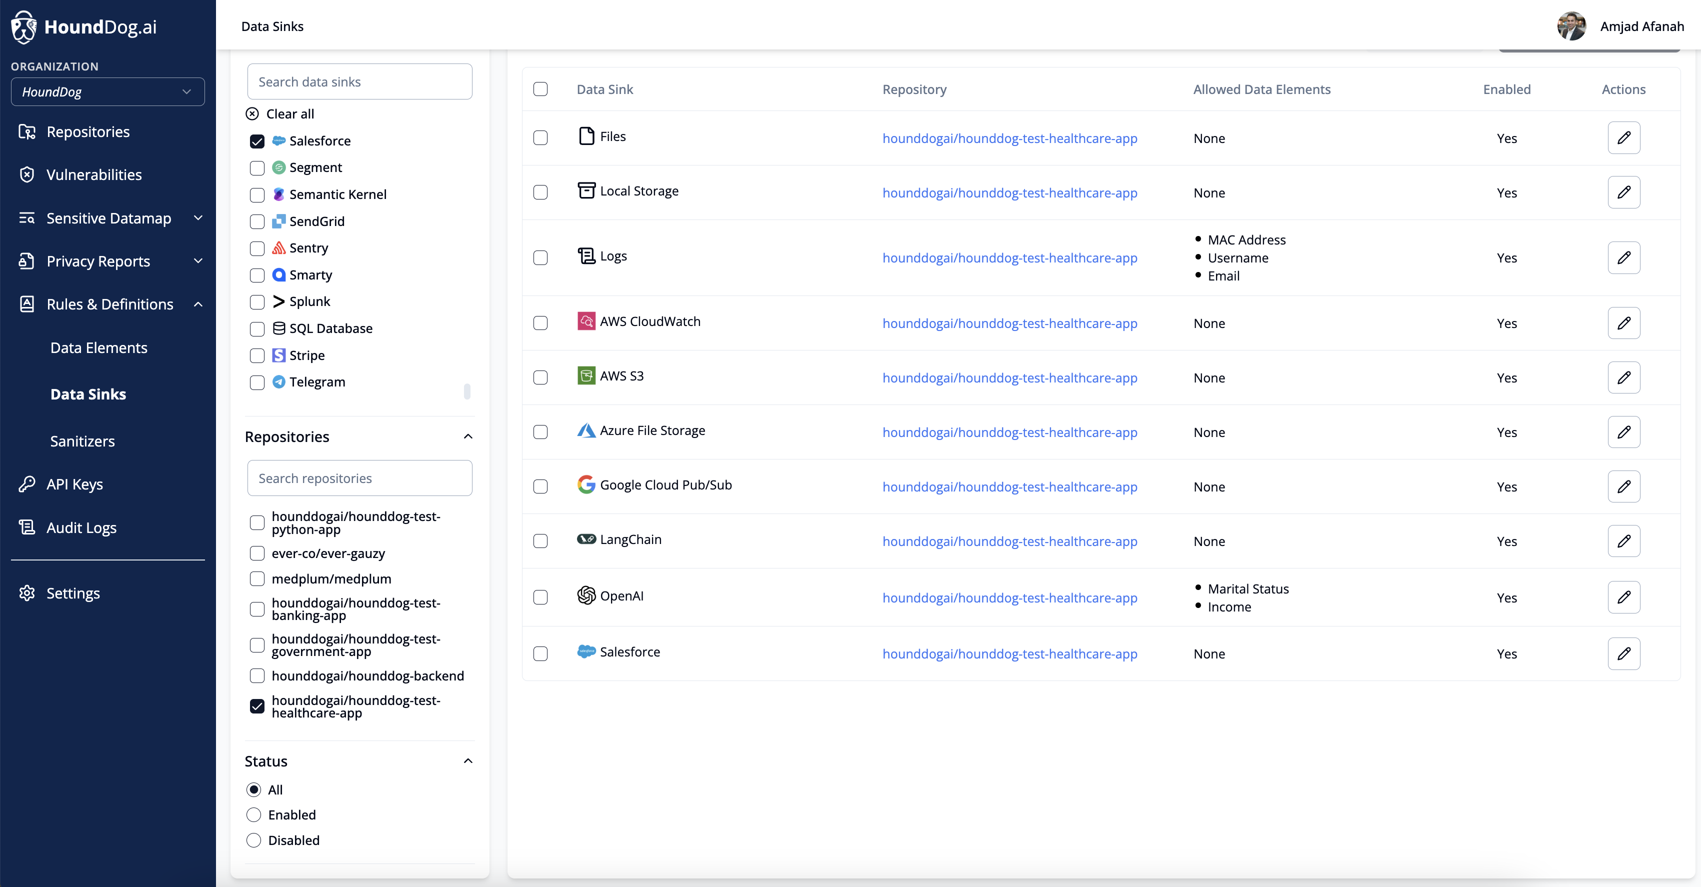The image size is (1701, 887).
Task: Click the edit pencil for OpenAI row
Action: click(1623, 597)
